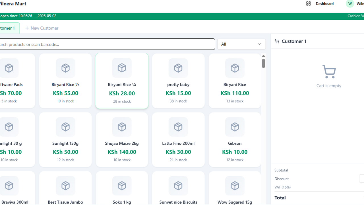
Task: Click the Braviva 300ml product box icon
Action: pos(9,186)
